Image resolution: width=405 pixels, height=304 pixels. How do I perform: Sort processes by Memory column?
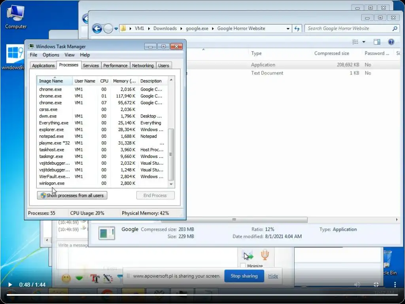point(124,81)
